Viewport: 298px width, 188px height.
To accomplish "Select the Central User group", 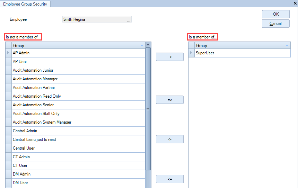I will click(78, 148).
